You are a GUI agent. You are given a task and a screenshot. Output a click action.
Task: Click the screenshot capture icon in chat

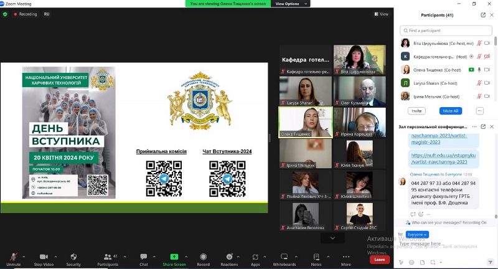coord(433,262)
